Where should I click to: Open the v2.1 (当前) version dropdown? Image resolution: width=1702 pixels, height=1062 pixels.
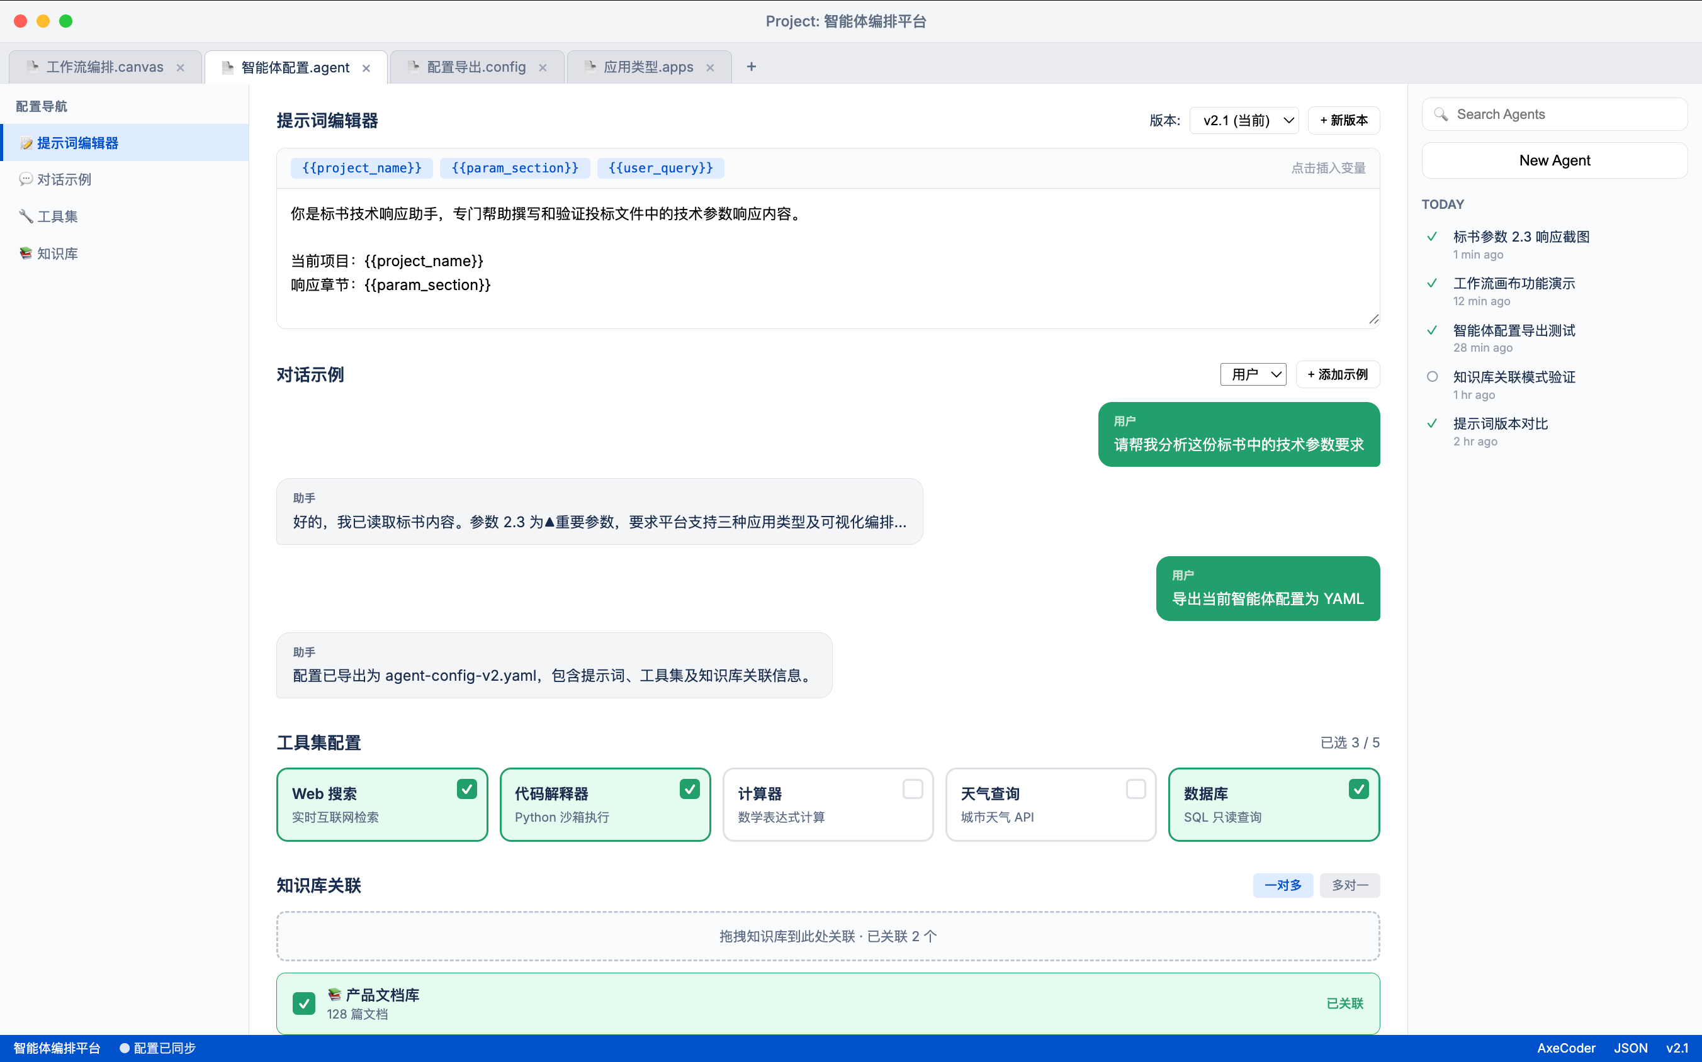[x=1244, y=120]
